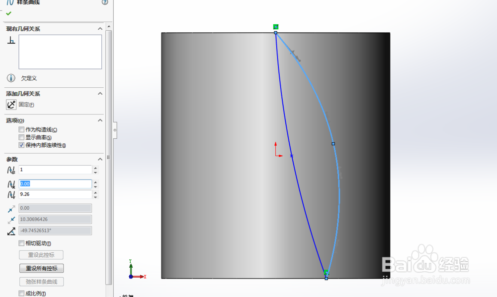
Task: Click the panel collapse handle on the divider
Action: point(115,130)
